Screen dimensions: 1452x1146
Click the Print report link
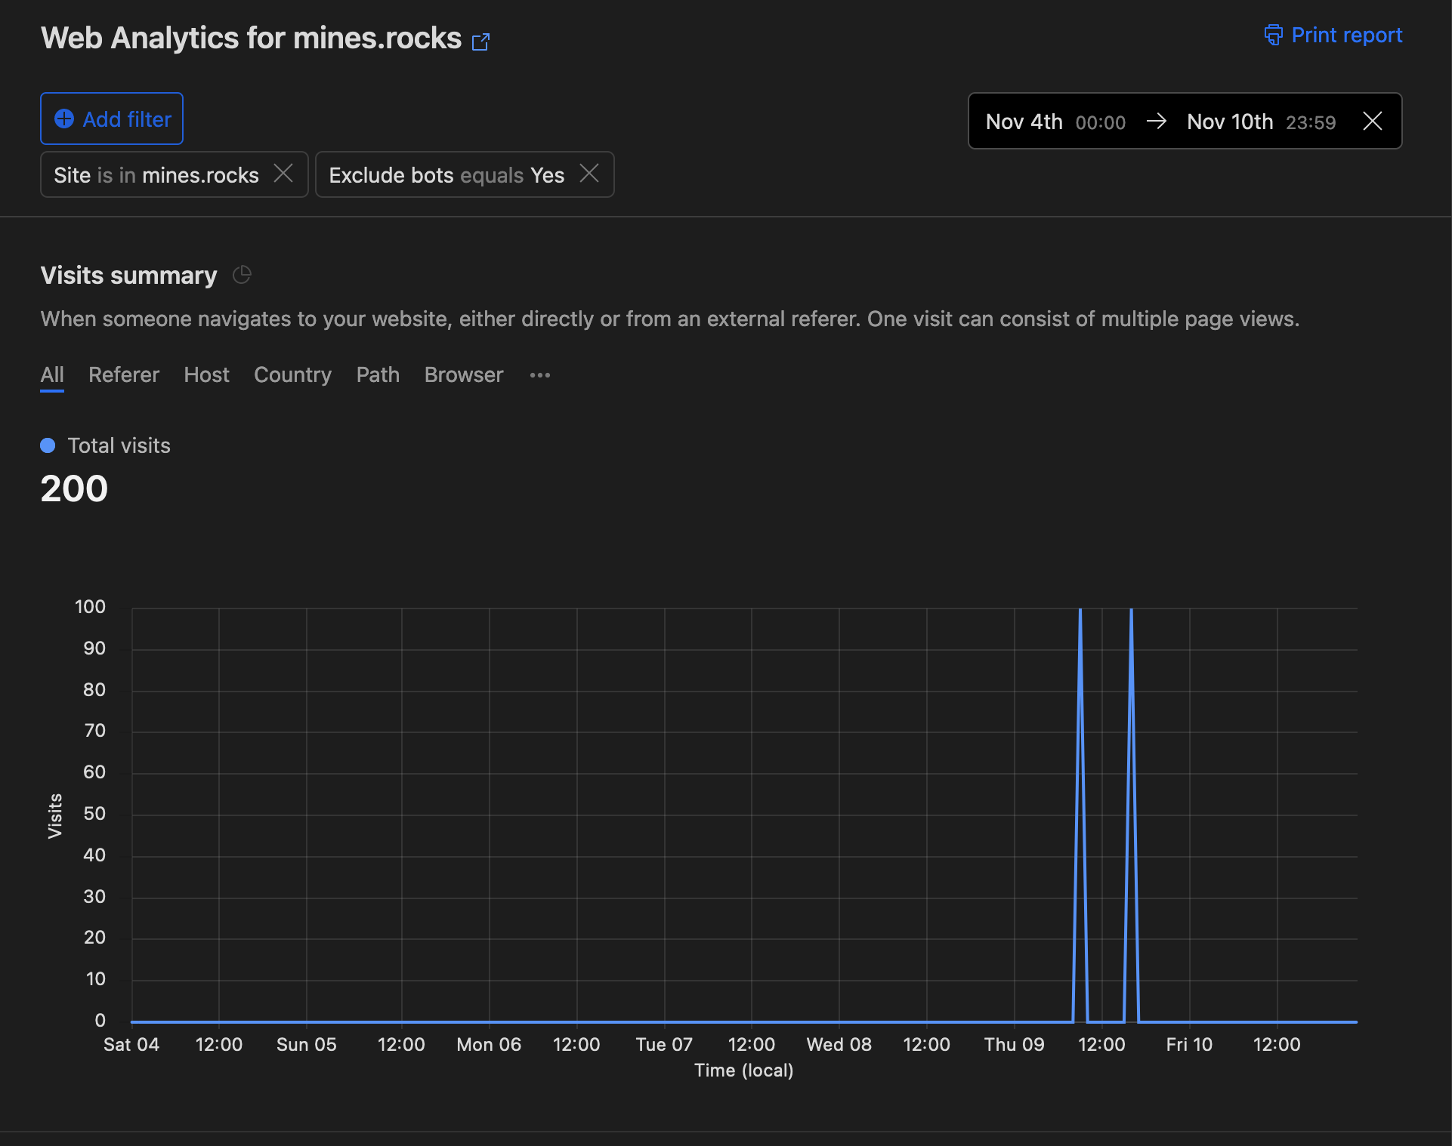click(x=1346, y=35)
